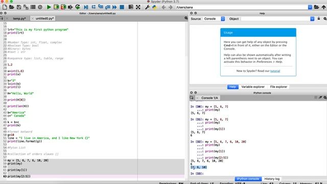The image size is (327, 184).
Task: Open the console tab browse button
Action: point(192,98)
